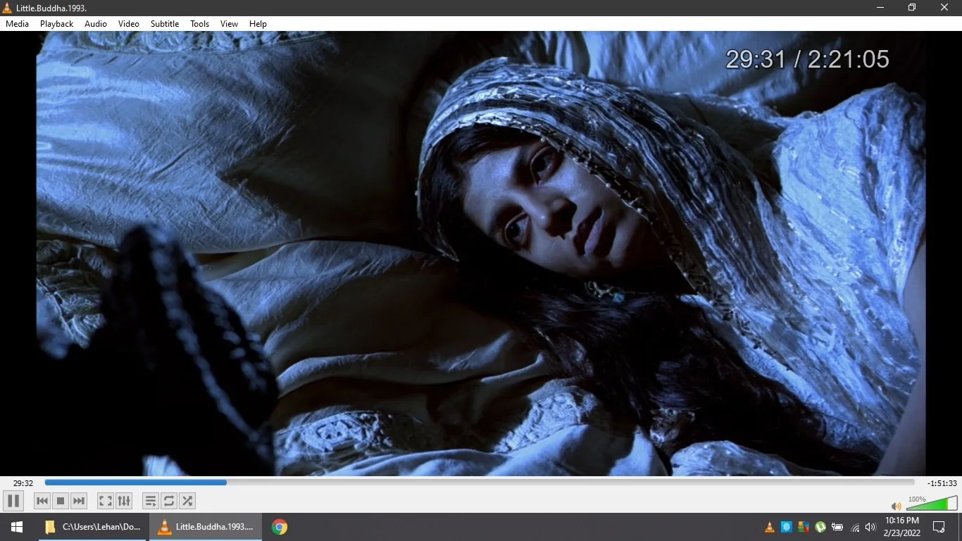Check battery power status icon
Viewport: 962px width, 541px height.
[x=837, y=527]
